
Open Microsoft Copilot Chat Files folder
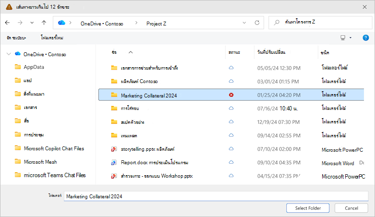pos(54,148)
